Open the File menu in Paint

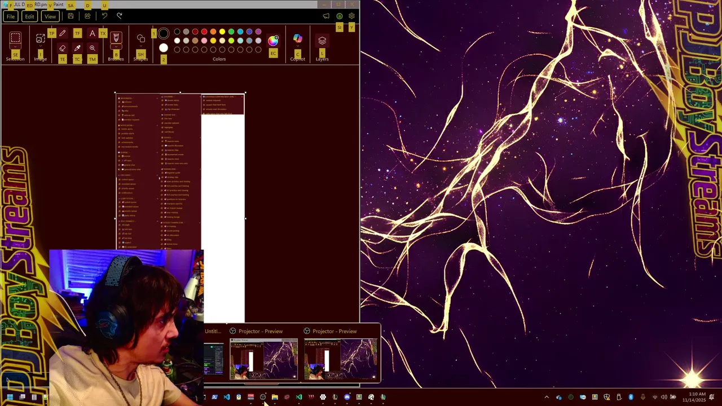(11, 16)
